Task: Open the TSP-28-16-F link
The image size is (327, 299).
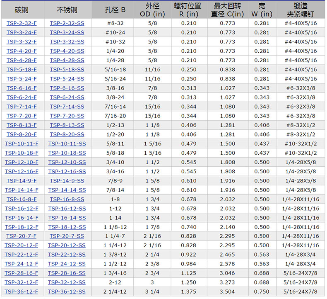Action: [x=22, y=273]
